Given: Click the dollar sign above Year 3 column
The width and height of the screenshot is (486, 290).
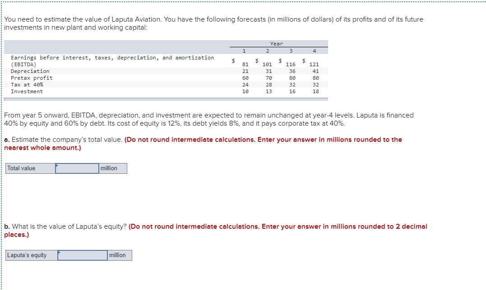Looking at the screenshot, I should pos(280,61).
